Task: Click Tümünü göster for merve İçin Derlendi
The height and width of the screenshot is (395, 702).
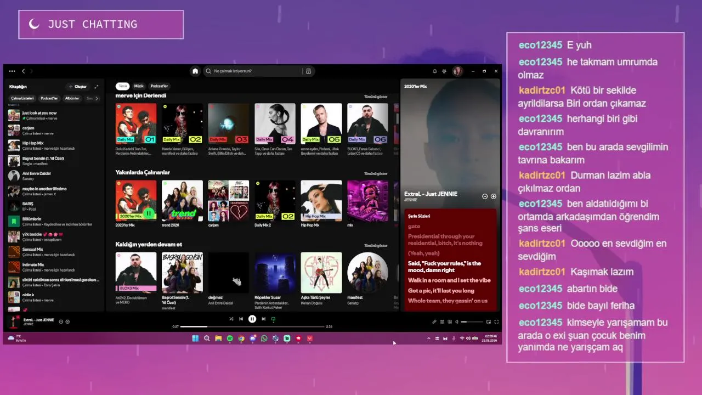Action: 376,97
